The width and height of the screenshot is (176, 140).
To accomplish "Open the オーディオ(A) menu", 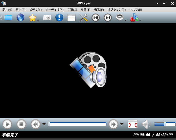I will pos(54,10).
